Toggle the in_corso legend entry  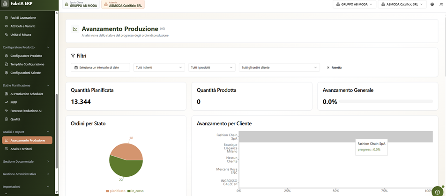tap(135, 191)
